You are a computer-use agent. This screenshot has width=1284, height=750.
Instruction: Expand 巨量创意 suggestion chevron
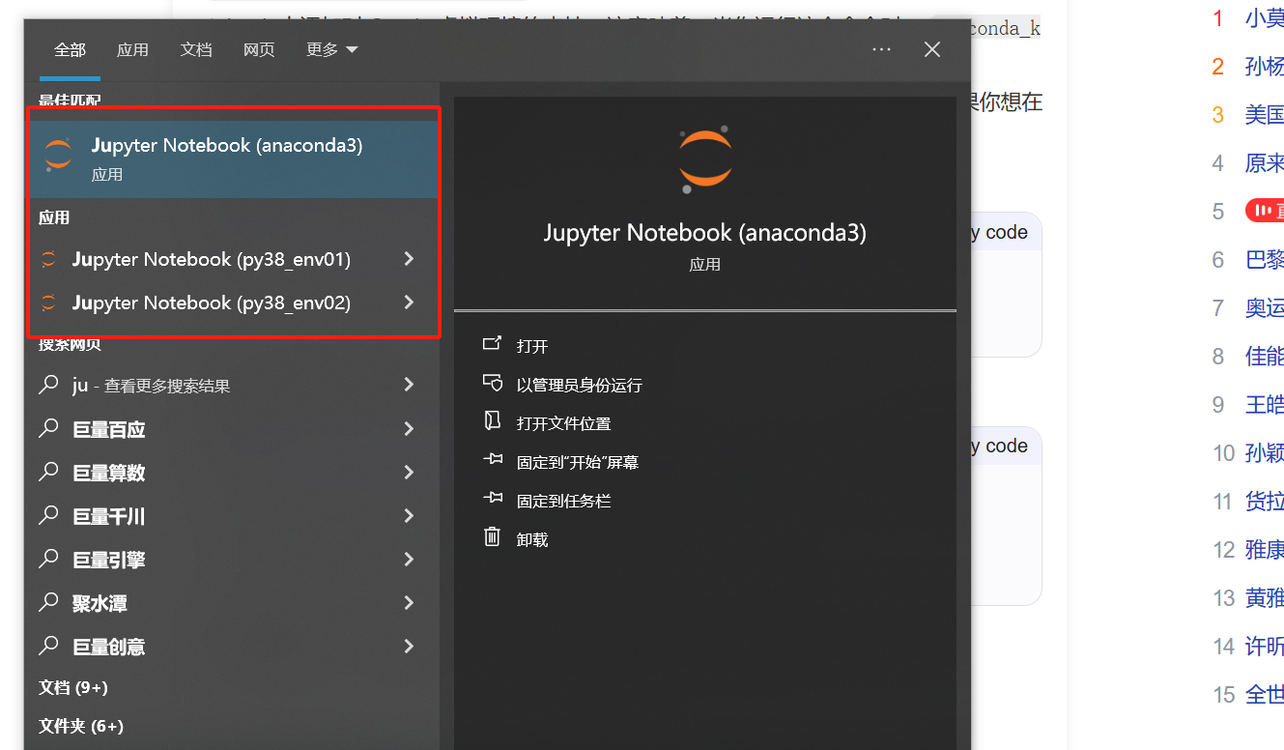tap(410, 646)
